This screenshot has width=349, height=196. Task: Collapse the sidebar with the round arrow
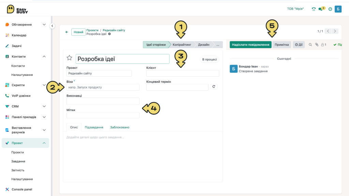52,26
